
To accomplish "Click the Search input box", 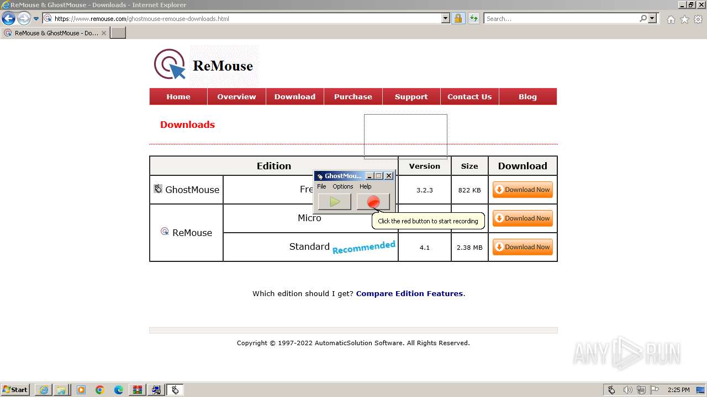I will 561,18.
